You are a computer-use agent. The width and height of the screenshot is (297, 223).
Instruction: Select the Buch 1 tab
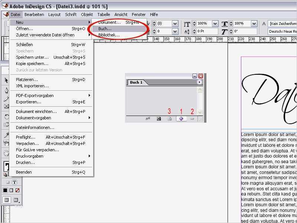tap(136, 83)
